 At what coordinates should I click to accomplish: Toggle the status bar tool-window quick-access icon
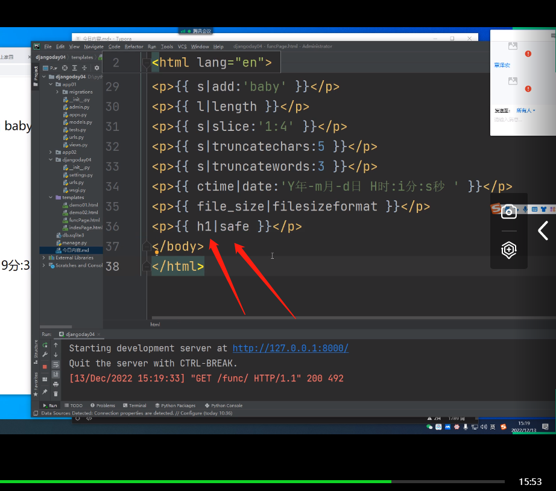[x=36, y=413]
